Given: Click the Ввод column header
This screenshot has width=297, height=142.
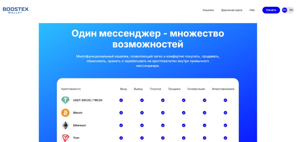Looking at the screenshot, I should click(x=124, y=89).
